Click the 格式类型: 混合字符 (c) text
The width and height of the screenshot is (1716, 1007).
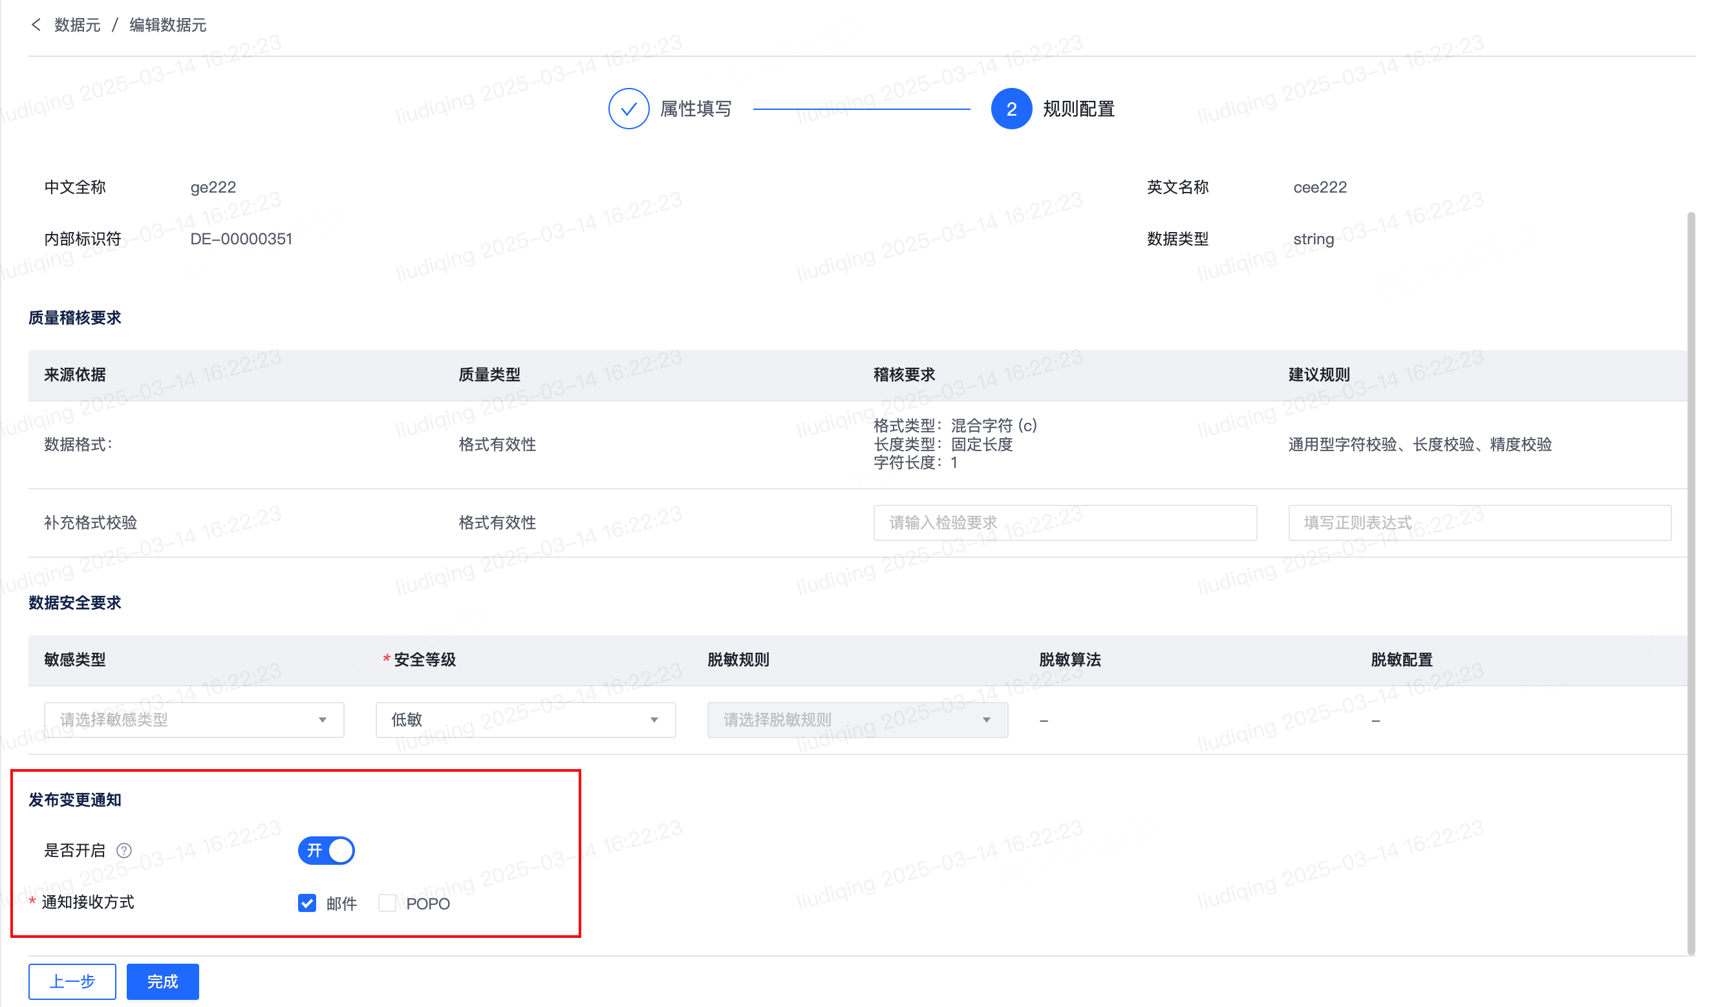pos(956,425)
